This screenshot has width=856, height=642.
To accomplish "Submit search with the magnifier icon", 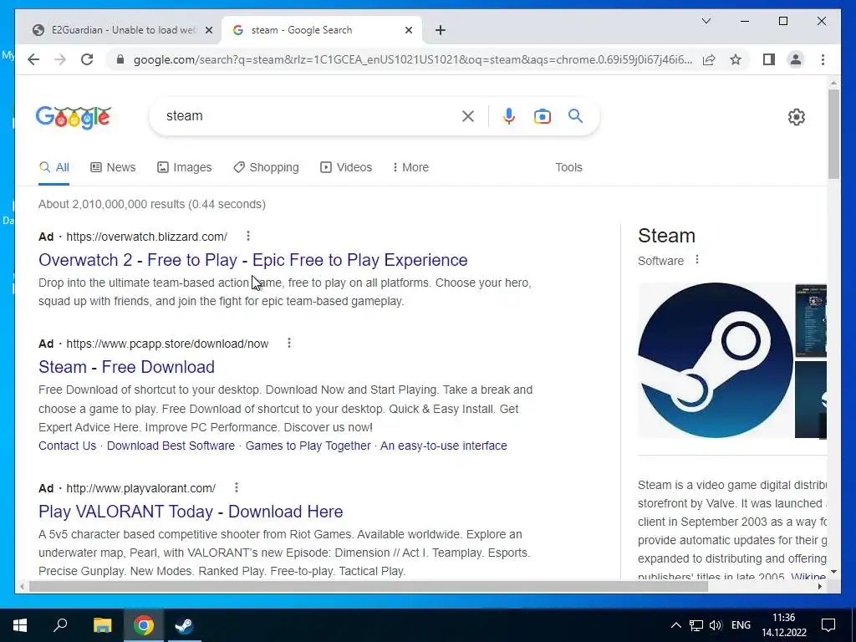I will [575, 115].
